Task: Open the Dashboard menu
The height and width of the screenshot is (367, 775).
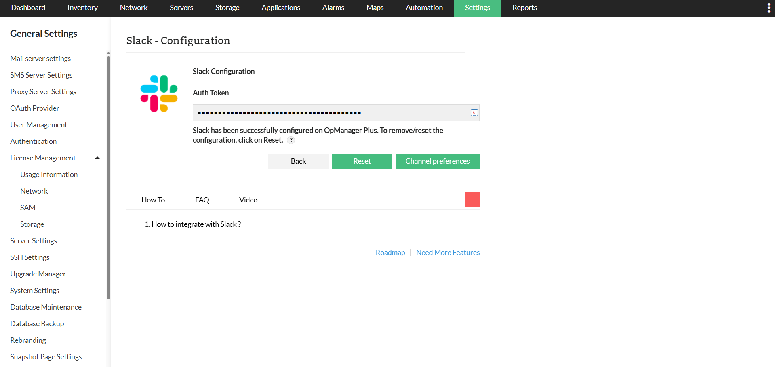Action: point(28,8)
